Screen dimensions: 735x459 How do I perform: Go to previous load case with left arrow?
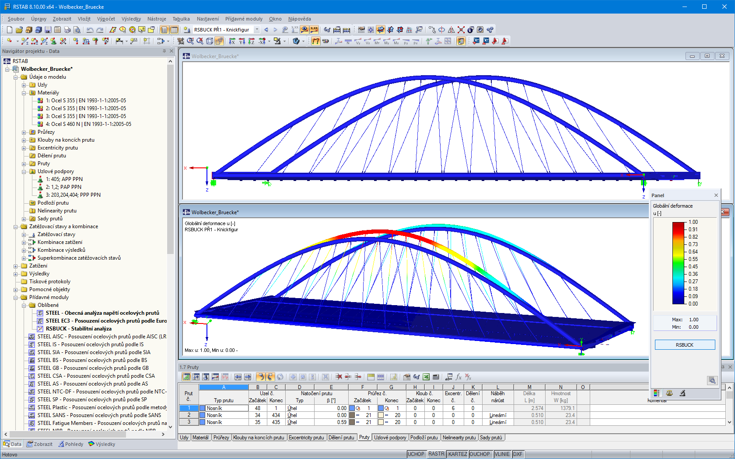(266, 30)
